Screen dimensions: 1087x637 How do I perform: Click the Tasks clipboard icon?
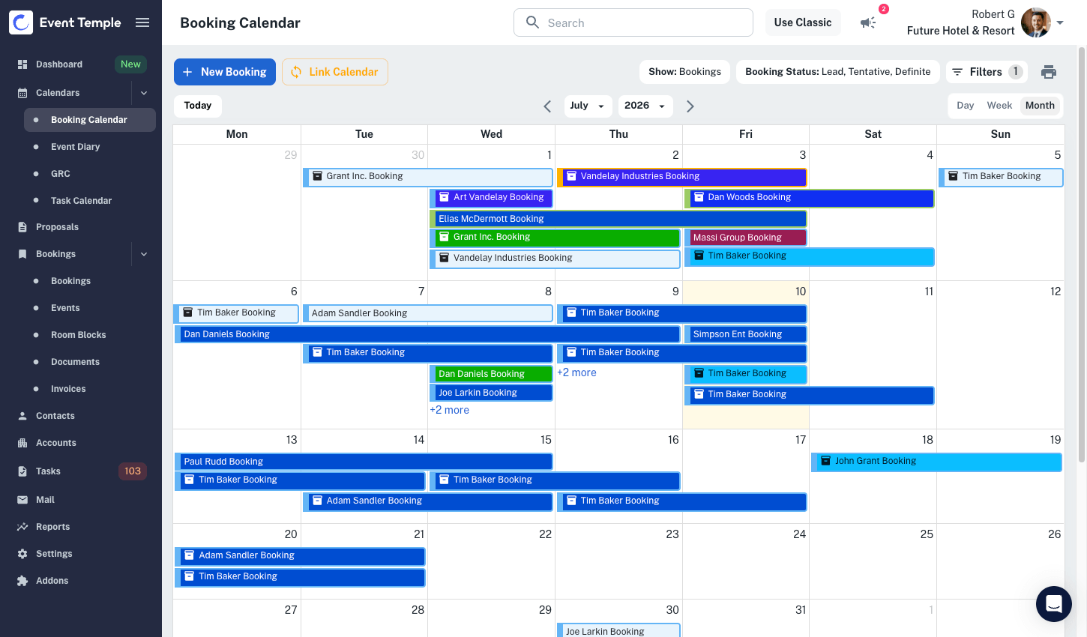point(22,471)
